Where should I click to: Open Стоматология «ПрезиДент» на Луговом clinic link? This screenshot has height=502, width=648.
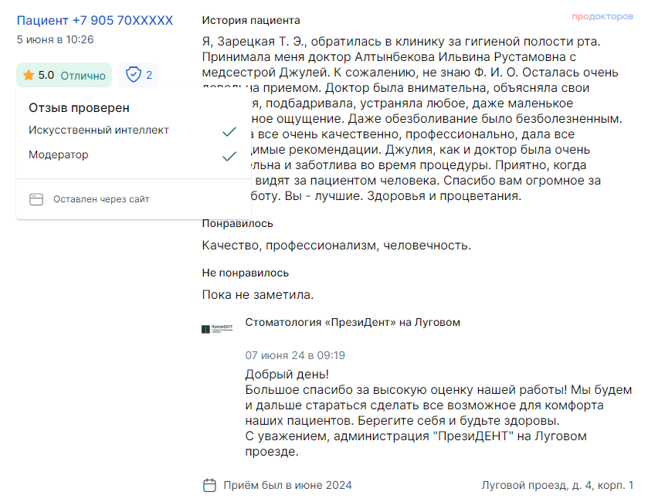352,322
